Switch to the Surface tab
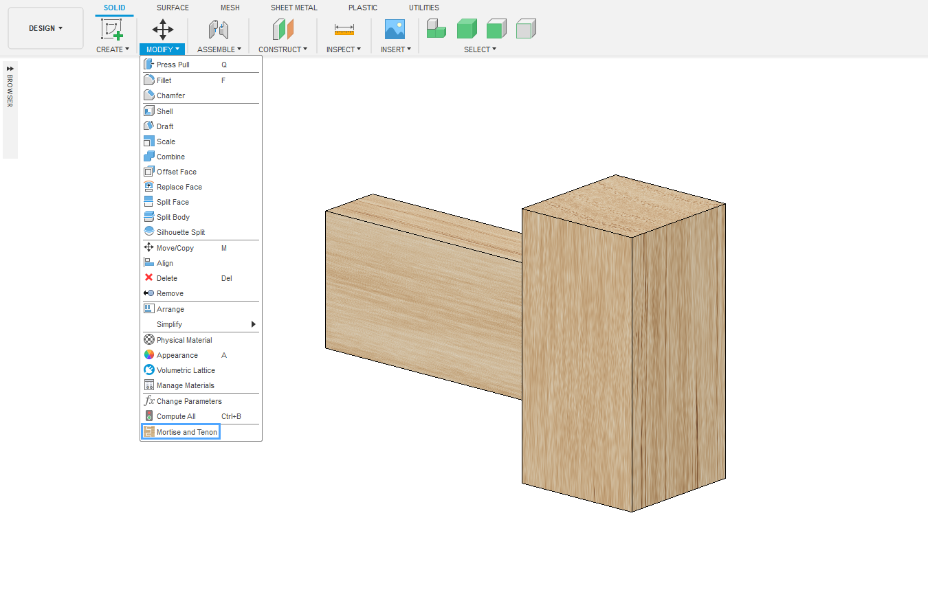The image size is (928, 590). 173,8
